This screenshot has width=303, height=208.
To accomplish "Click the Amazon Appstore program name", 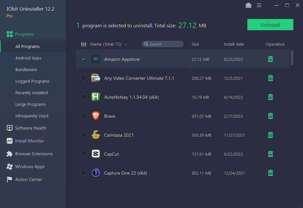I will [x=122, y=59].
